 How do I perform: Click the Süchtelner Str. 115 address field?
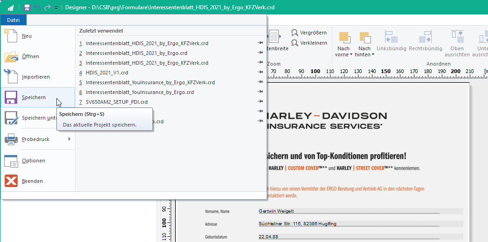pos(361,224)
